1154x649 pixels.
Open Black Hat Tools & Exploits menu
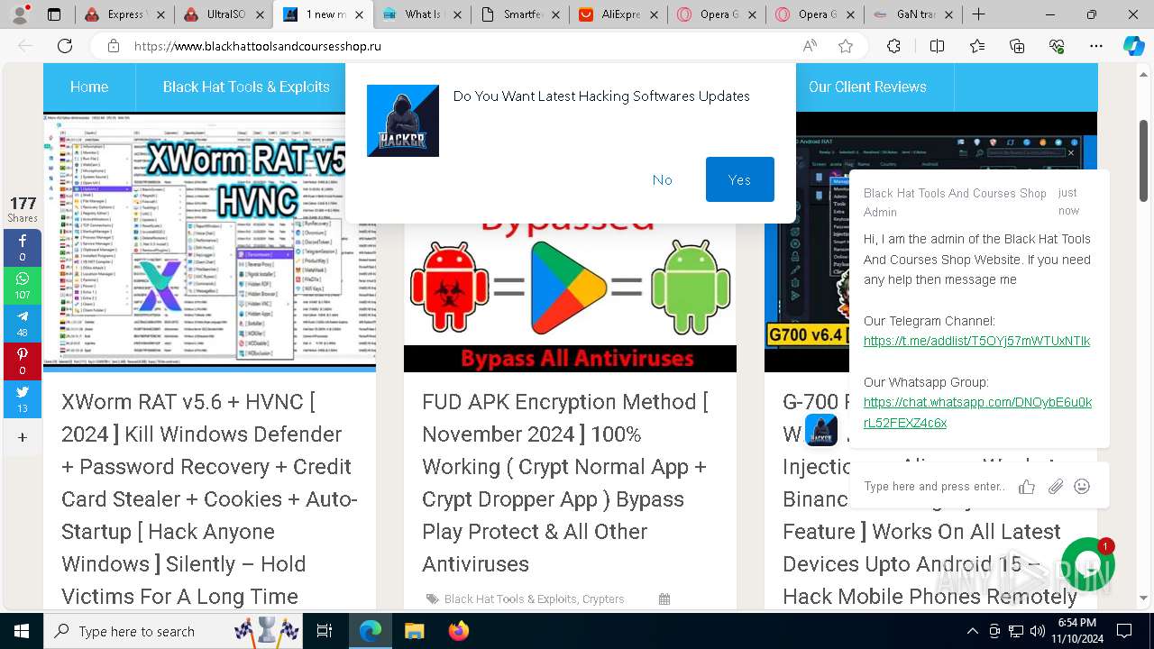click(246, 87)
